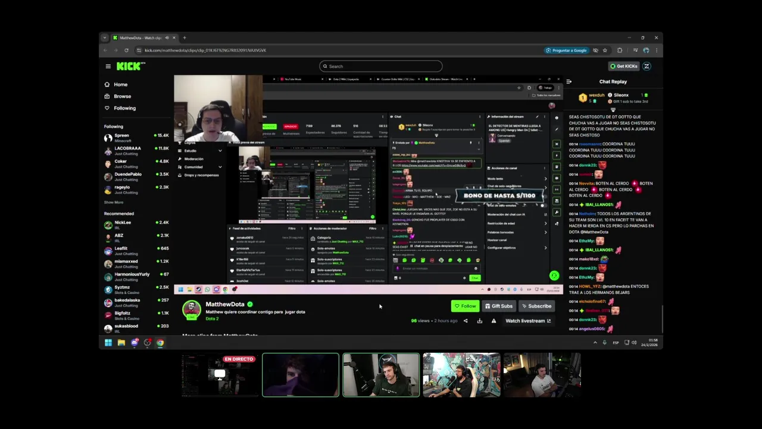762x429 pixels.
Task: Click the Chrome icon in the taskbar
Action: 160,343
